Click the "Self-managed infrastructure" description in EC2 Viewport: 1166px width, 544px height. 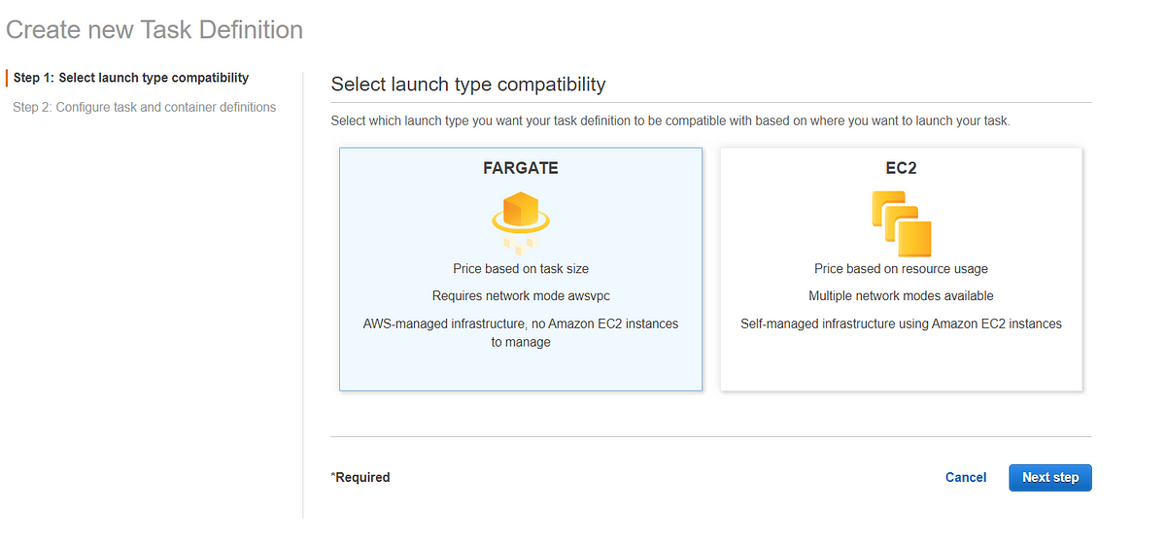pos(901,323)
